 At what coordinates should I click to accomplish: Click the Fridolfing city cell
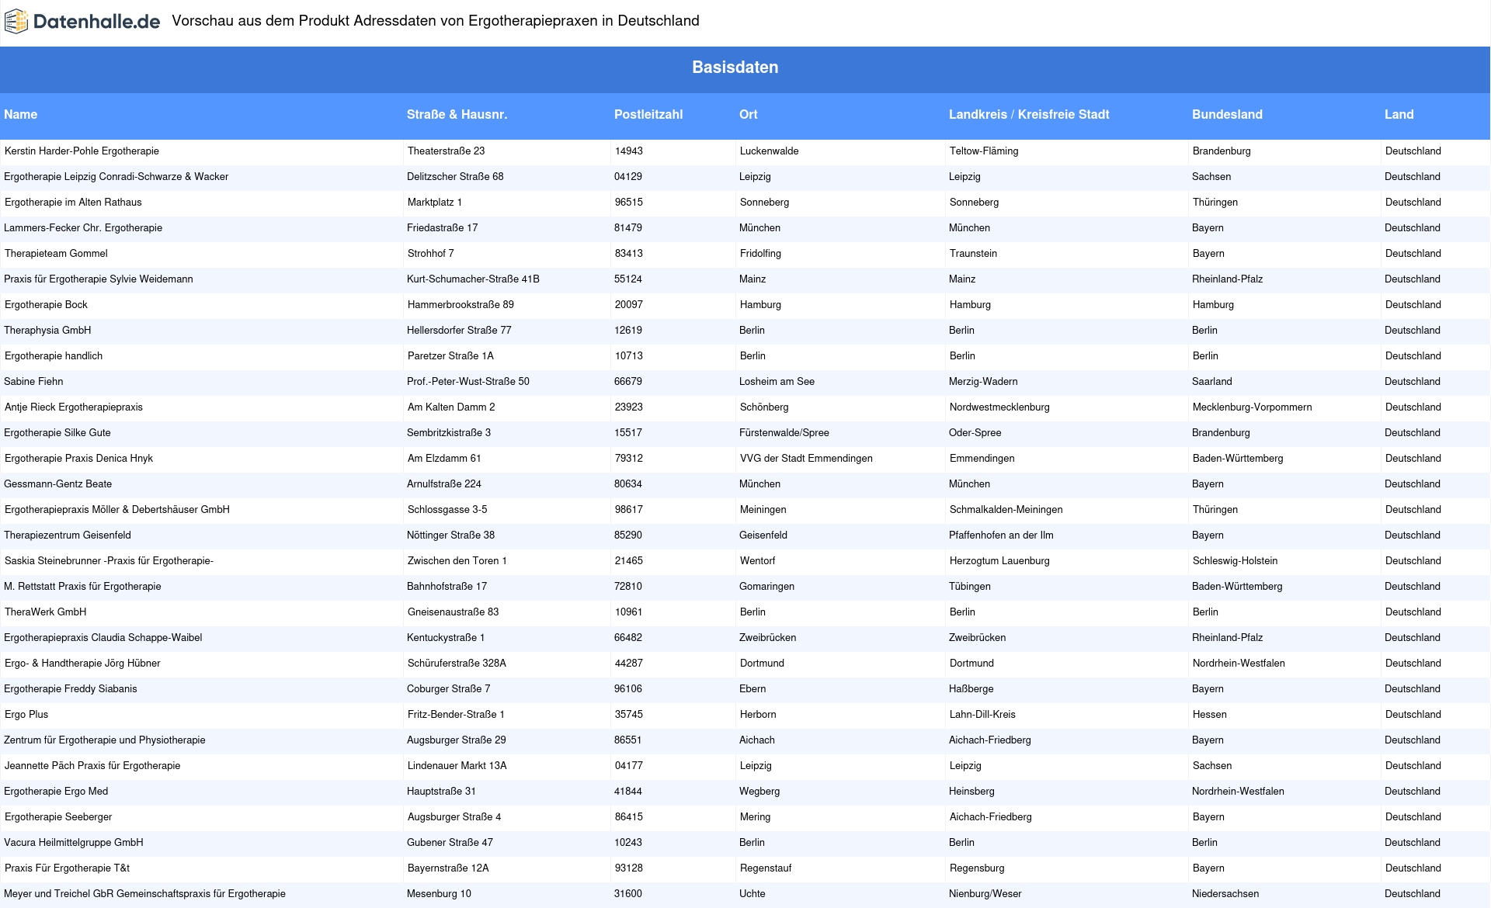761,254
